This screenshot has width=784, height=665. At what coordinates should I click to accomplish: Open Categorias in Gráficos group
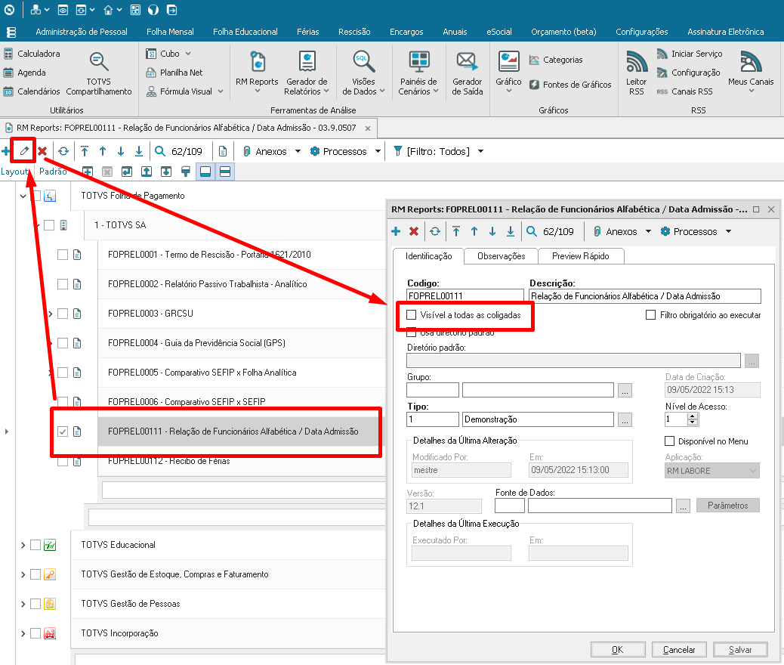click(x=556, y=60)
